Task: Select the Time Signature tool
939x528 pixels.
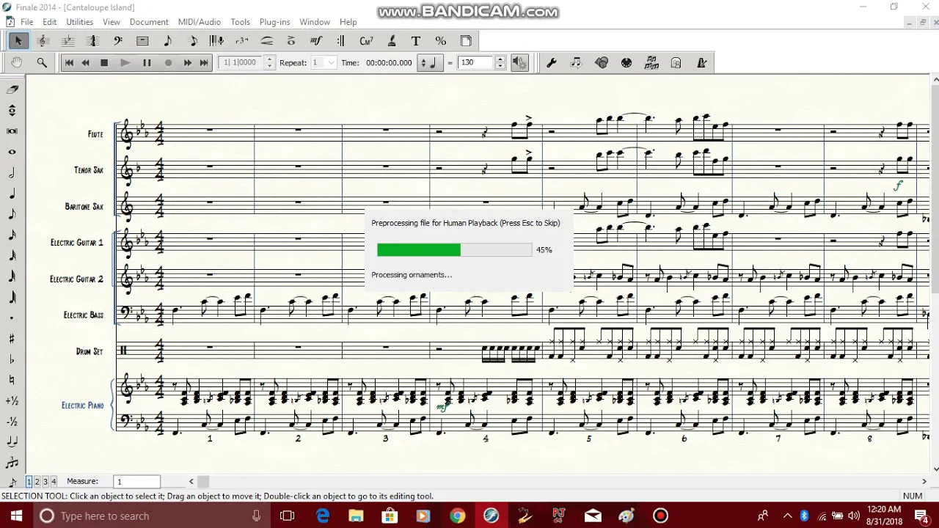Action: 93,41
